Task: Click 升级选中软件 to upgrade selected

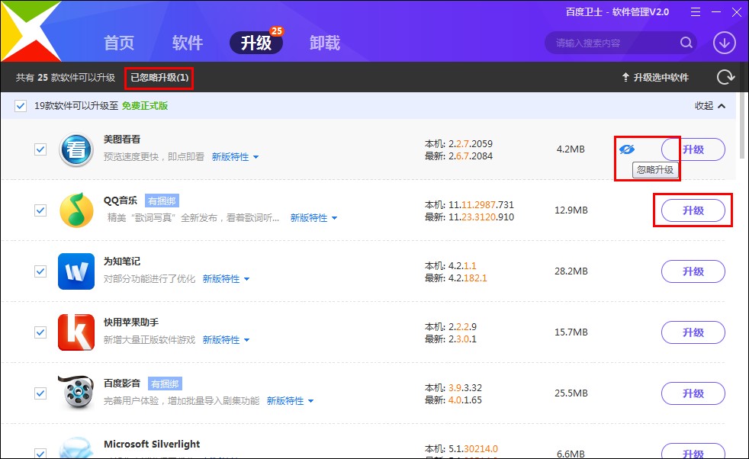Action: tap(655, 77)
